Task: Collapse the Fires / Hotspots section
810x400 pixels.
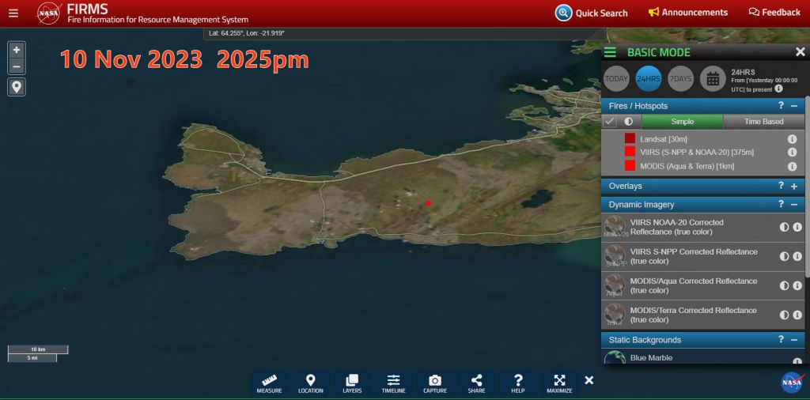Action: (x=793, y=106)
